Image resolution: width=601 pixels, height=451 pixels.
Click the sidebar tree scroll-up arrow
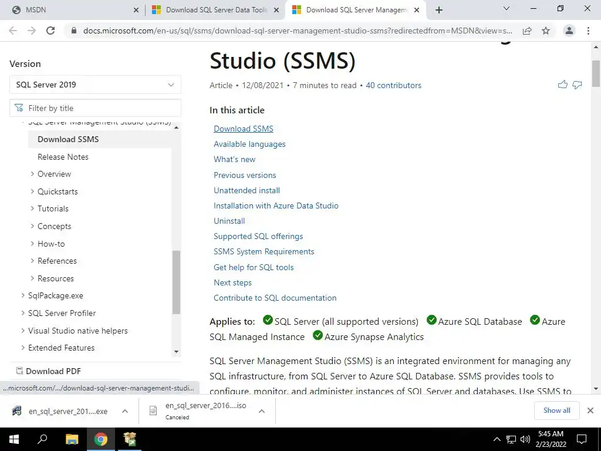[176, 127]
